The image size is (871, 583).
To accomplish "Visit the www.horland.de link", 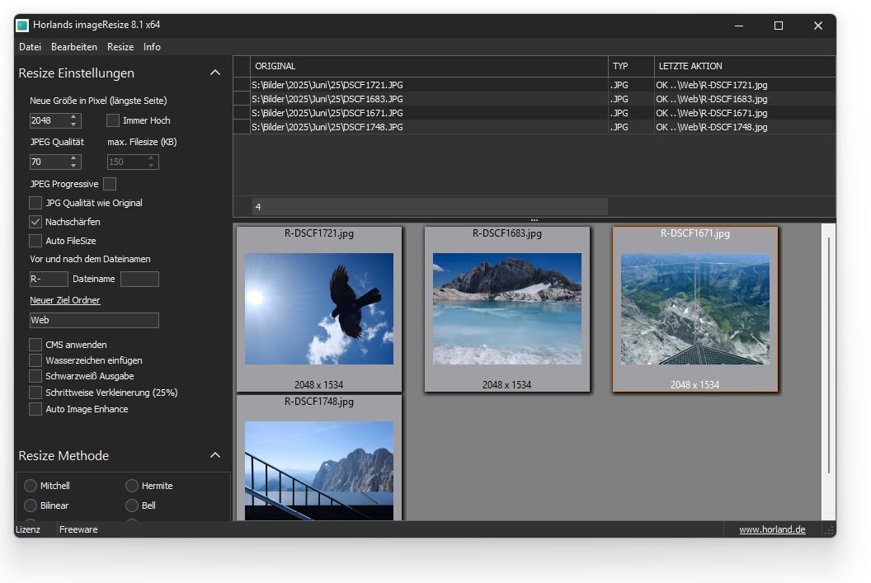I will tap(772, 529).
